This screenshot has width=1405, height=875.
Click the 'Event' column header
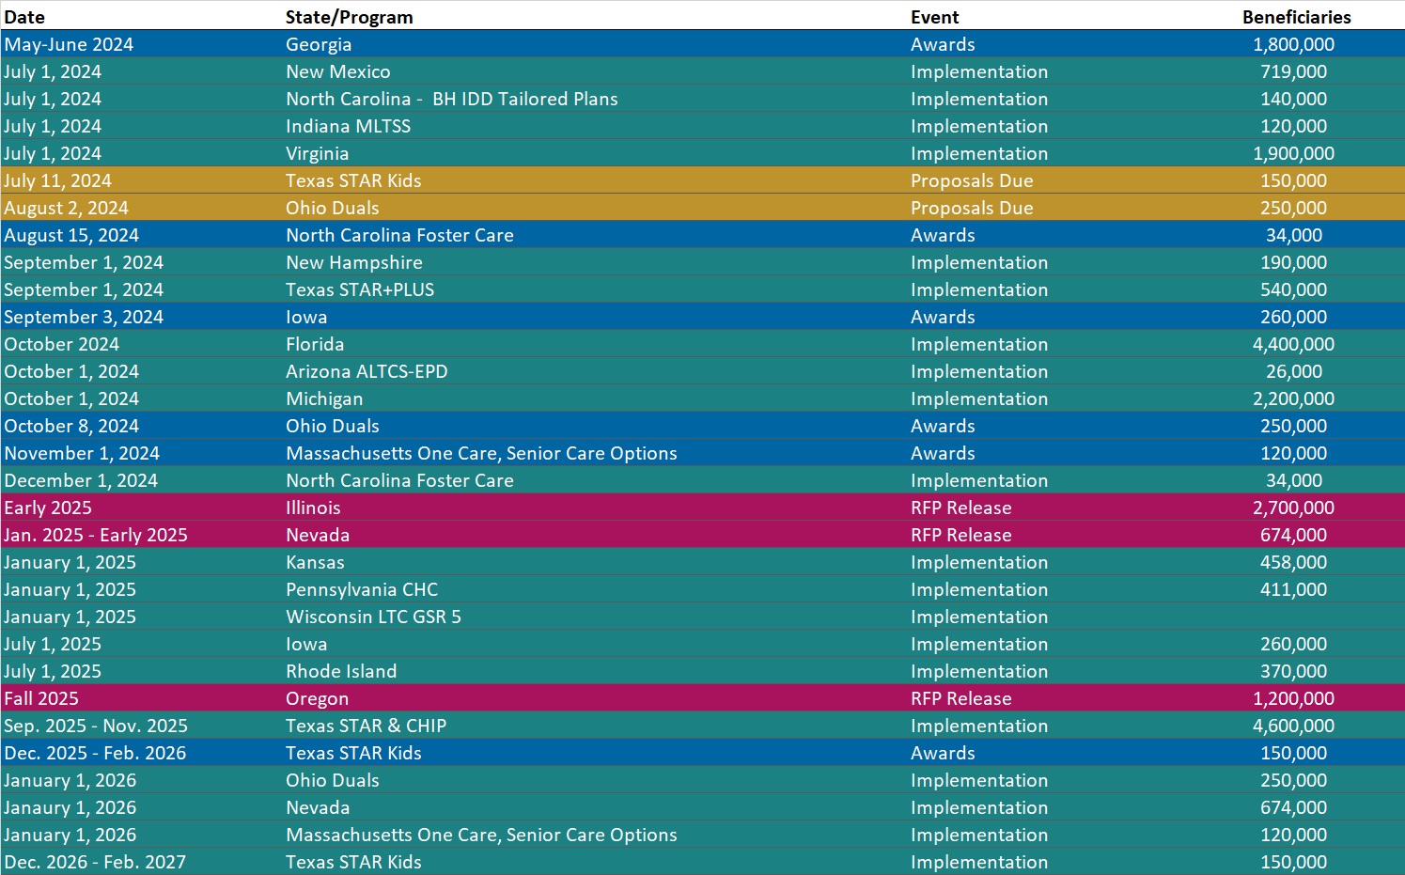(x=934, y=17)
